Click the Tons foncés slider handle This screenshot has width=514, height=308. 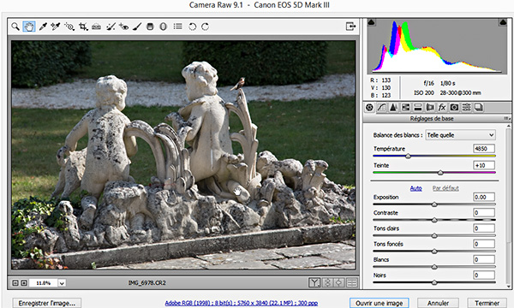(x=434, y=251)
